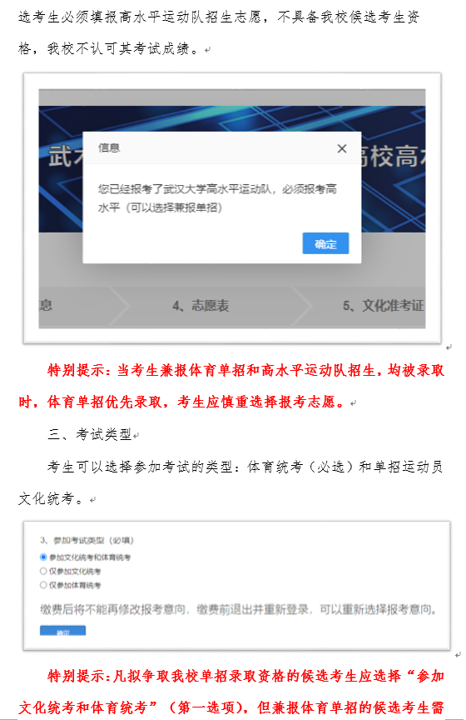Click the 3、参加考试类型（必填）label

pos(87,541)
